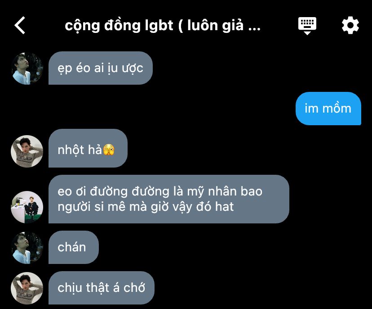Select the 'ẹp éo ai ịu ược' message bubble
The height and width of the screenshot is (309, 372).
100,68
